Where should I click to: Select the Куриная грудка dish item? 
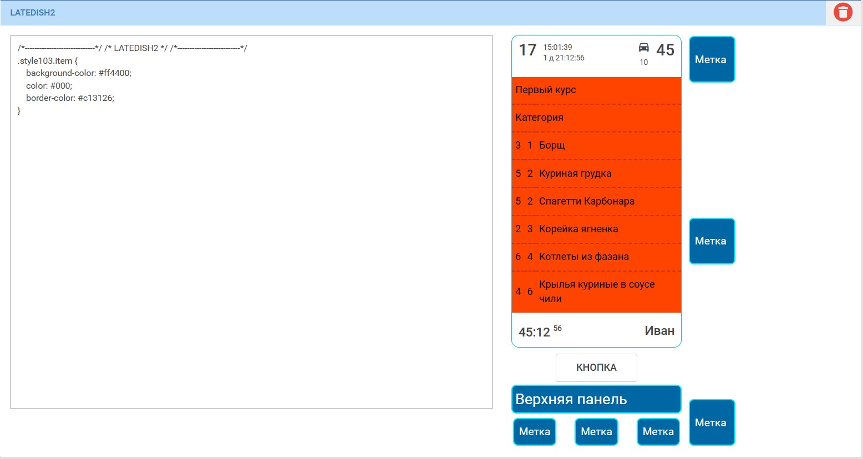coord(596,174)
